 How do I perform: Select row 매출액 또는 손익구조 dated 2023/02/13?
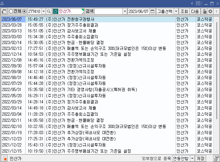[x=107, y=48]
